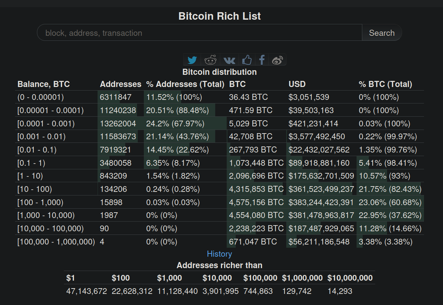Screen dimensions: 443x305
Task: Share page via Reddit icon
Action: pyautogui.click(x=211, y=60)
